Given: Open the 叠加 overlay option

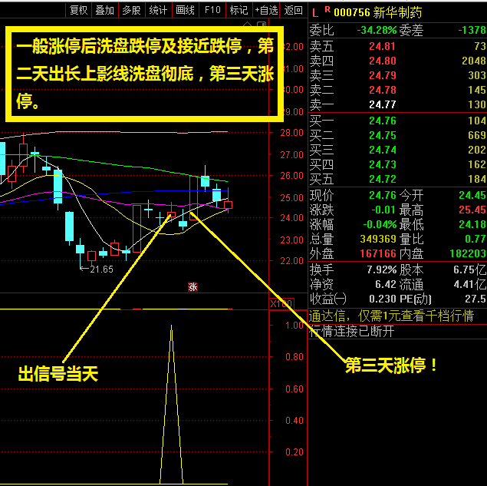Looking at the screenshot, I should (x=104, y=11).
